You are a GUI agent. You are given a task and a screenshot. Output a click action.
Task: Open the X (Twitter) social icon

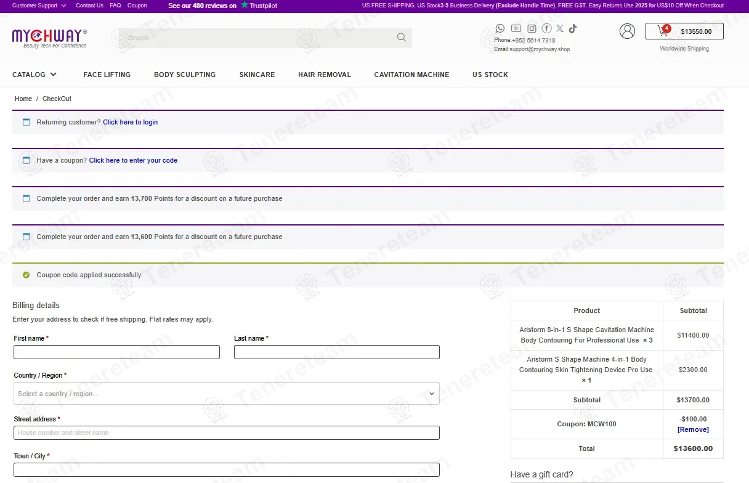(x=560, y=28)
